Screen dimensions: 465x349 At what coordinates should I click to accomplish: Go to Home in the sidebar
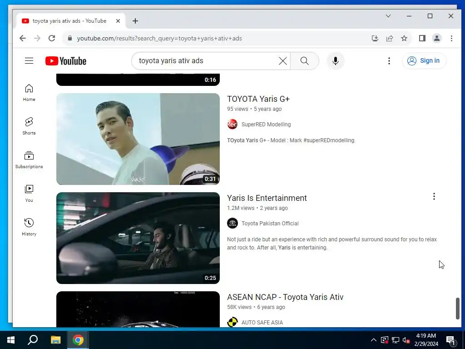click(29, 93)
